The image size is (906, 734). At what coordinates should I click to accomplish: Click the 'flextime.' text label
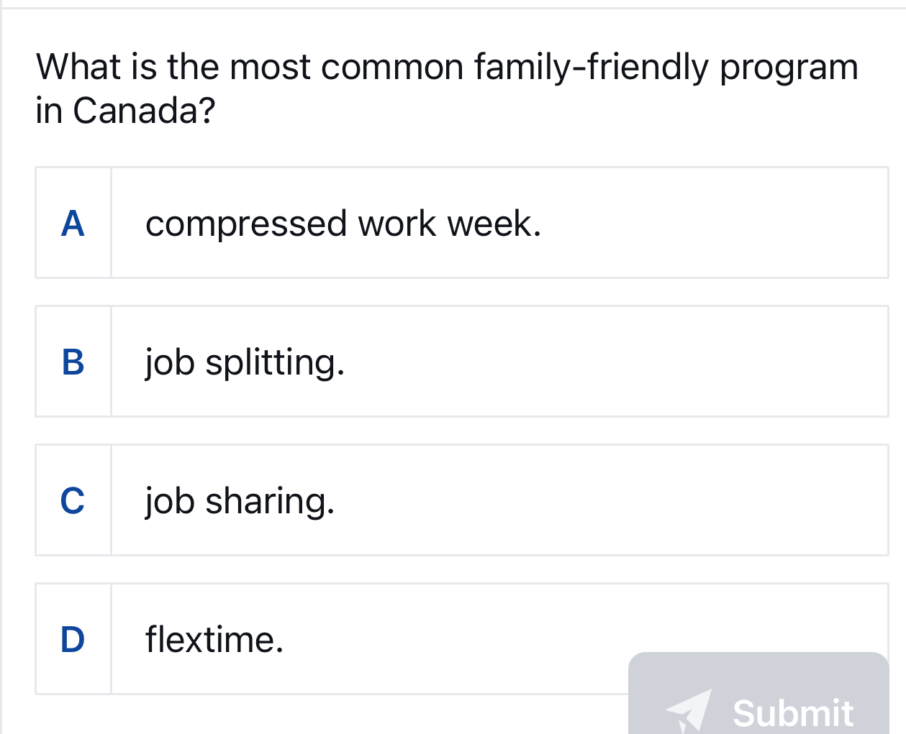coord(214,639)
